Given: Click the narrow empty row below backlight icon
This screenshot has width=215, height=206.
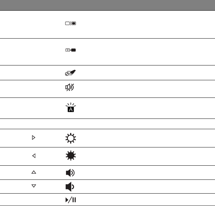Looking at the screenshot, I should [107, 124].
